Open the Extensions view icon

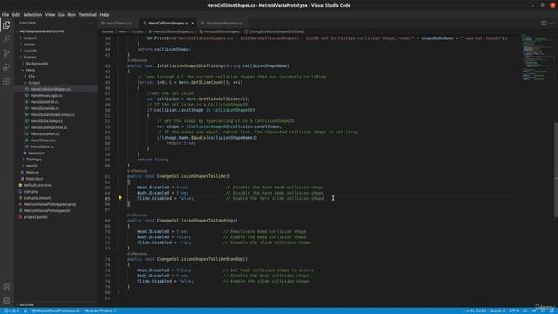7,81
